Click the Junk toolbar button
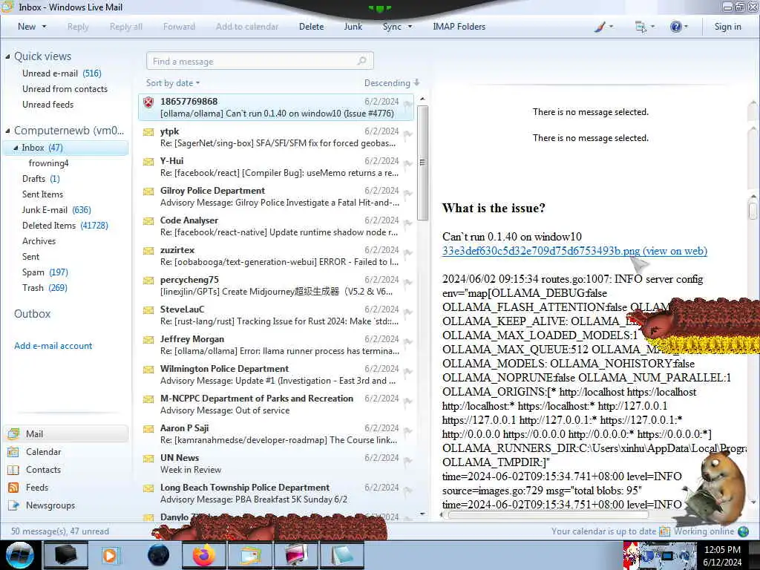 (353, 27)
